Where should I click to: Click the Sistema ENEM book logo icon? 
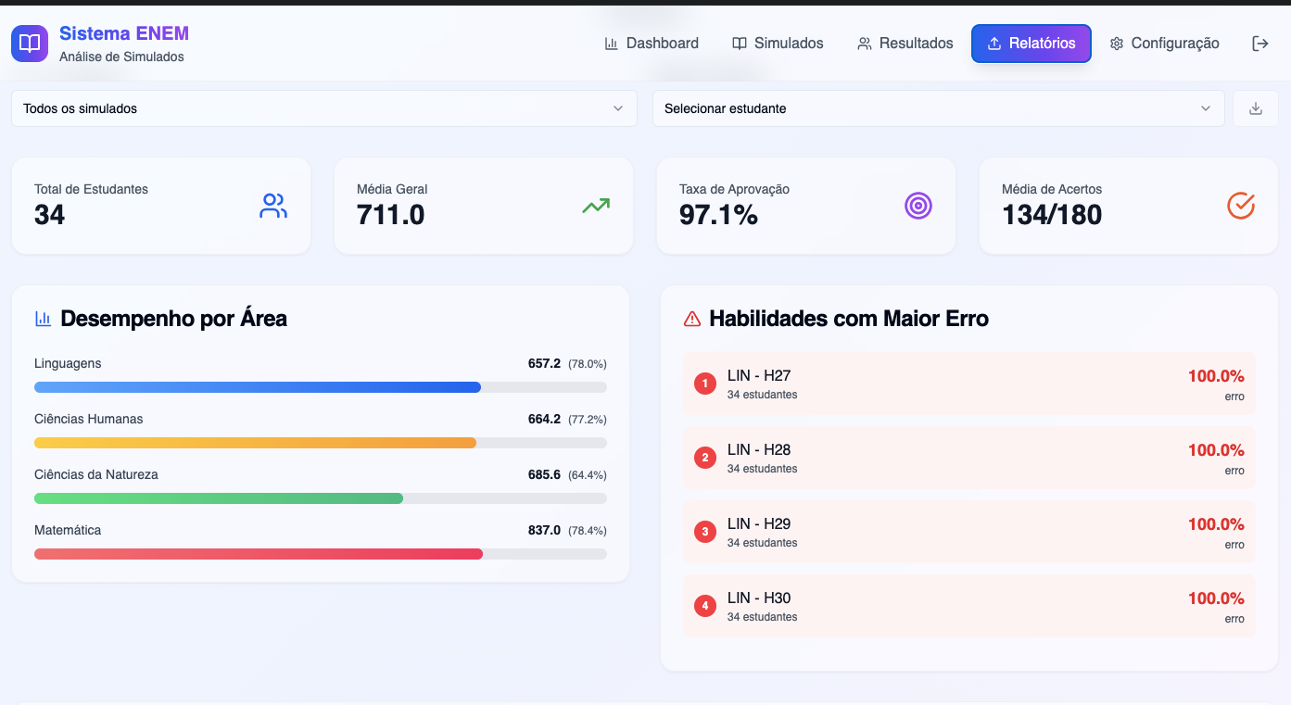click(x=30, y=44)
